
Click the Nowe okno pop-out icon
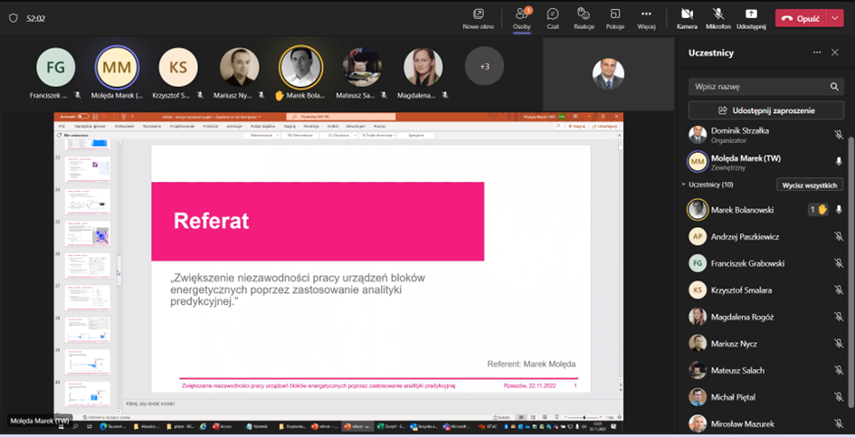point(478,15)
